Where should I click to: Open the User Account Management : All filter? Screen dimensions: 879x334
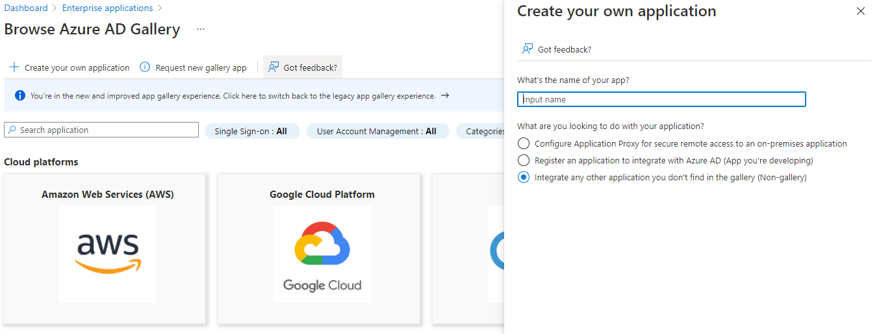click(377, 131)
